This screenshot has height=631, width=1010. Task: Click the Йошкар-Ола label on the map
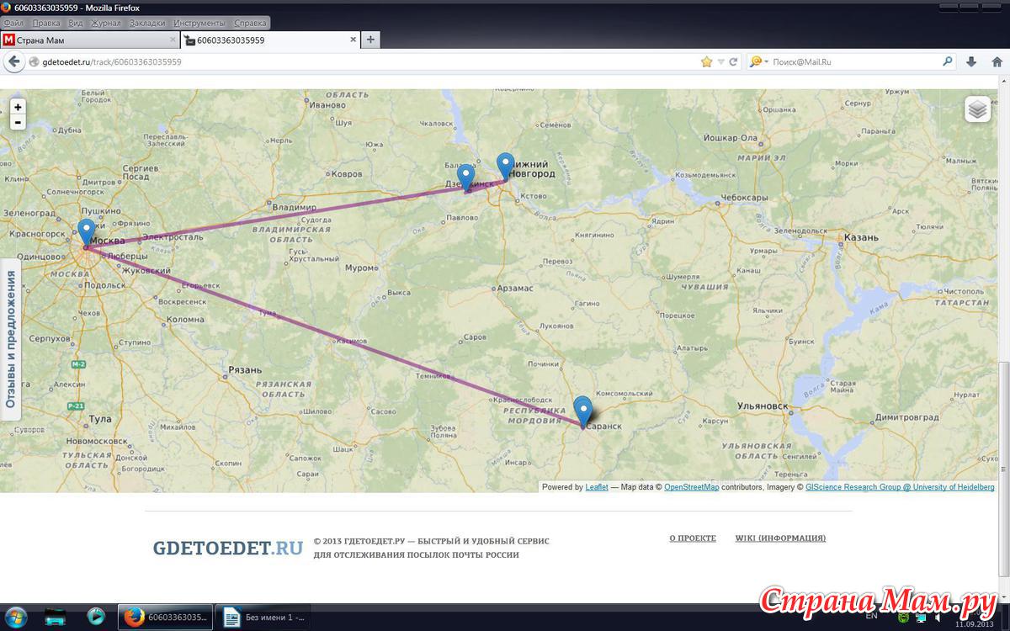(x=731, y=138)
